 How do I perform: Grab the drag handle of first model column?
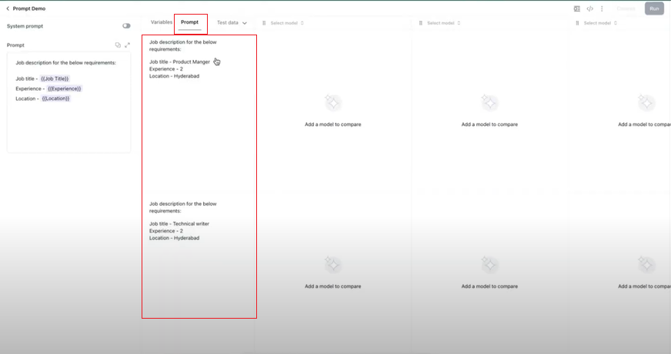click(264, 23)
